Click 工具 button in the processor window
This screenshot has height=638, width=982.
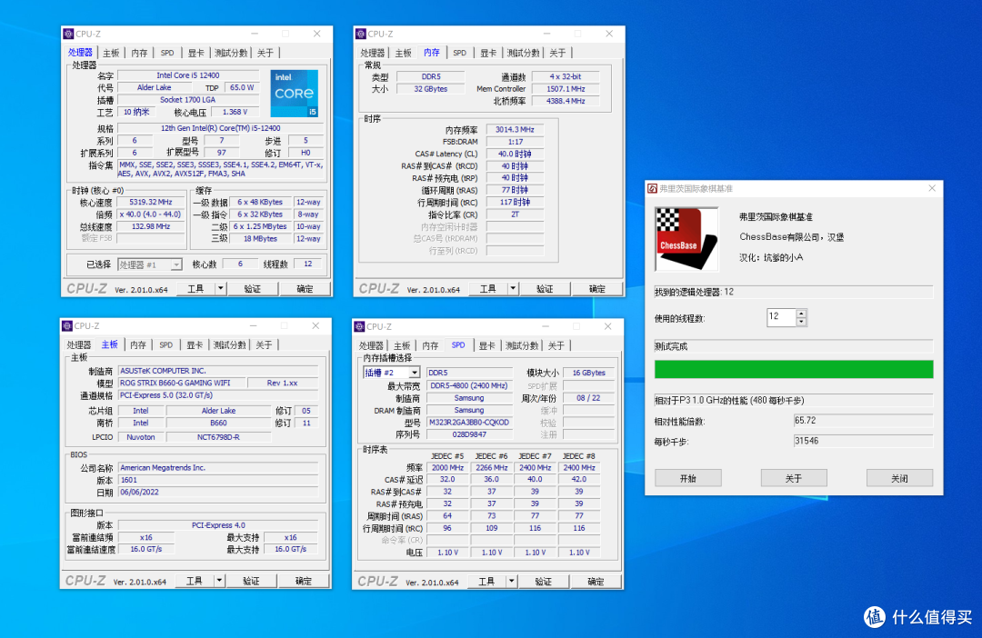click(196, 289)
